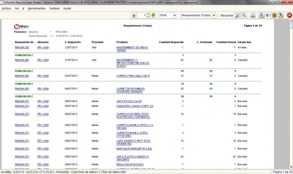Click the Cantidad Requerida column header
The width and height of the screenshot is (293, 174).
pyautogui.click(x=171, y=42)
